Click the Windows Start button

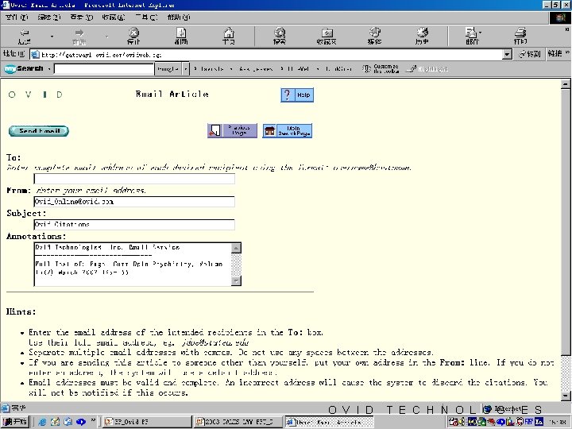coord(15,422)
